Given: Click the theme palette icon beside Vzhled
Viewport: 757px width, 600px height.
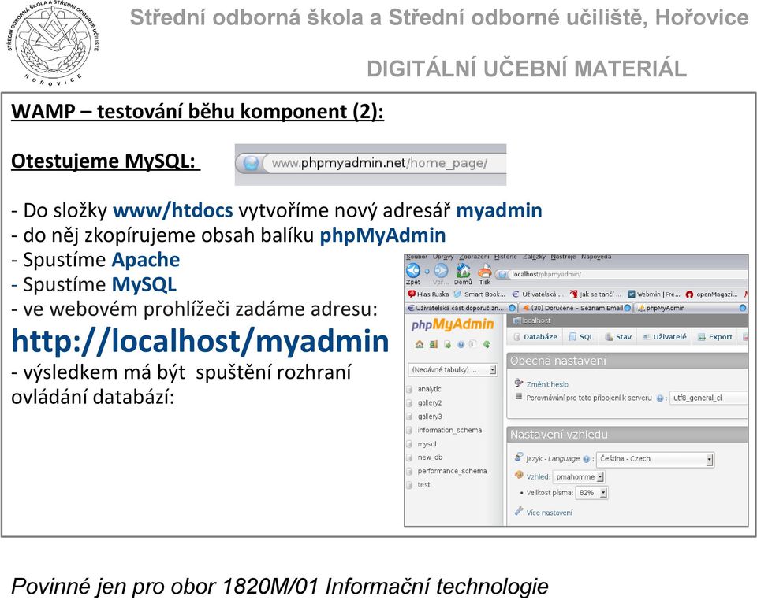Looking at the screenshot, I should click(x=519, y=475).
